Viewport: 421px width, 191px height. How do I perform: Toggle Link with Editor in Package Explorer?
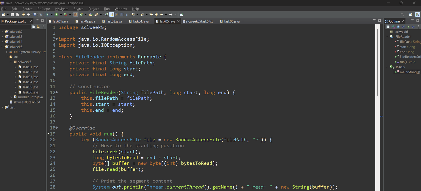[x=38, y=27]
